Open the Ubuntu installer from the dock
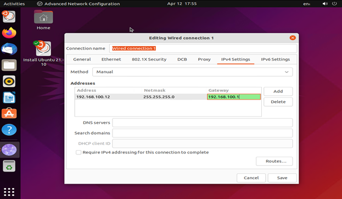The width and height of the screenshot is (342, 199). (9, 16)
